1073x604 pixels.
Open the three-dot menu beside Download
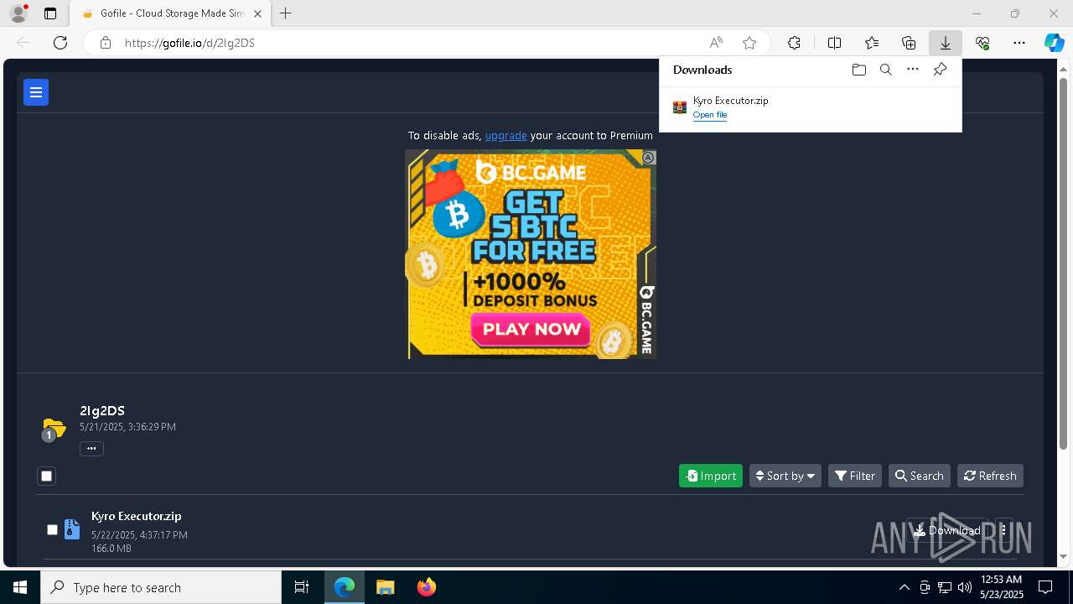1003,530
